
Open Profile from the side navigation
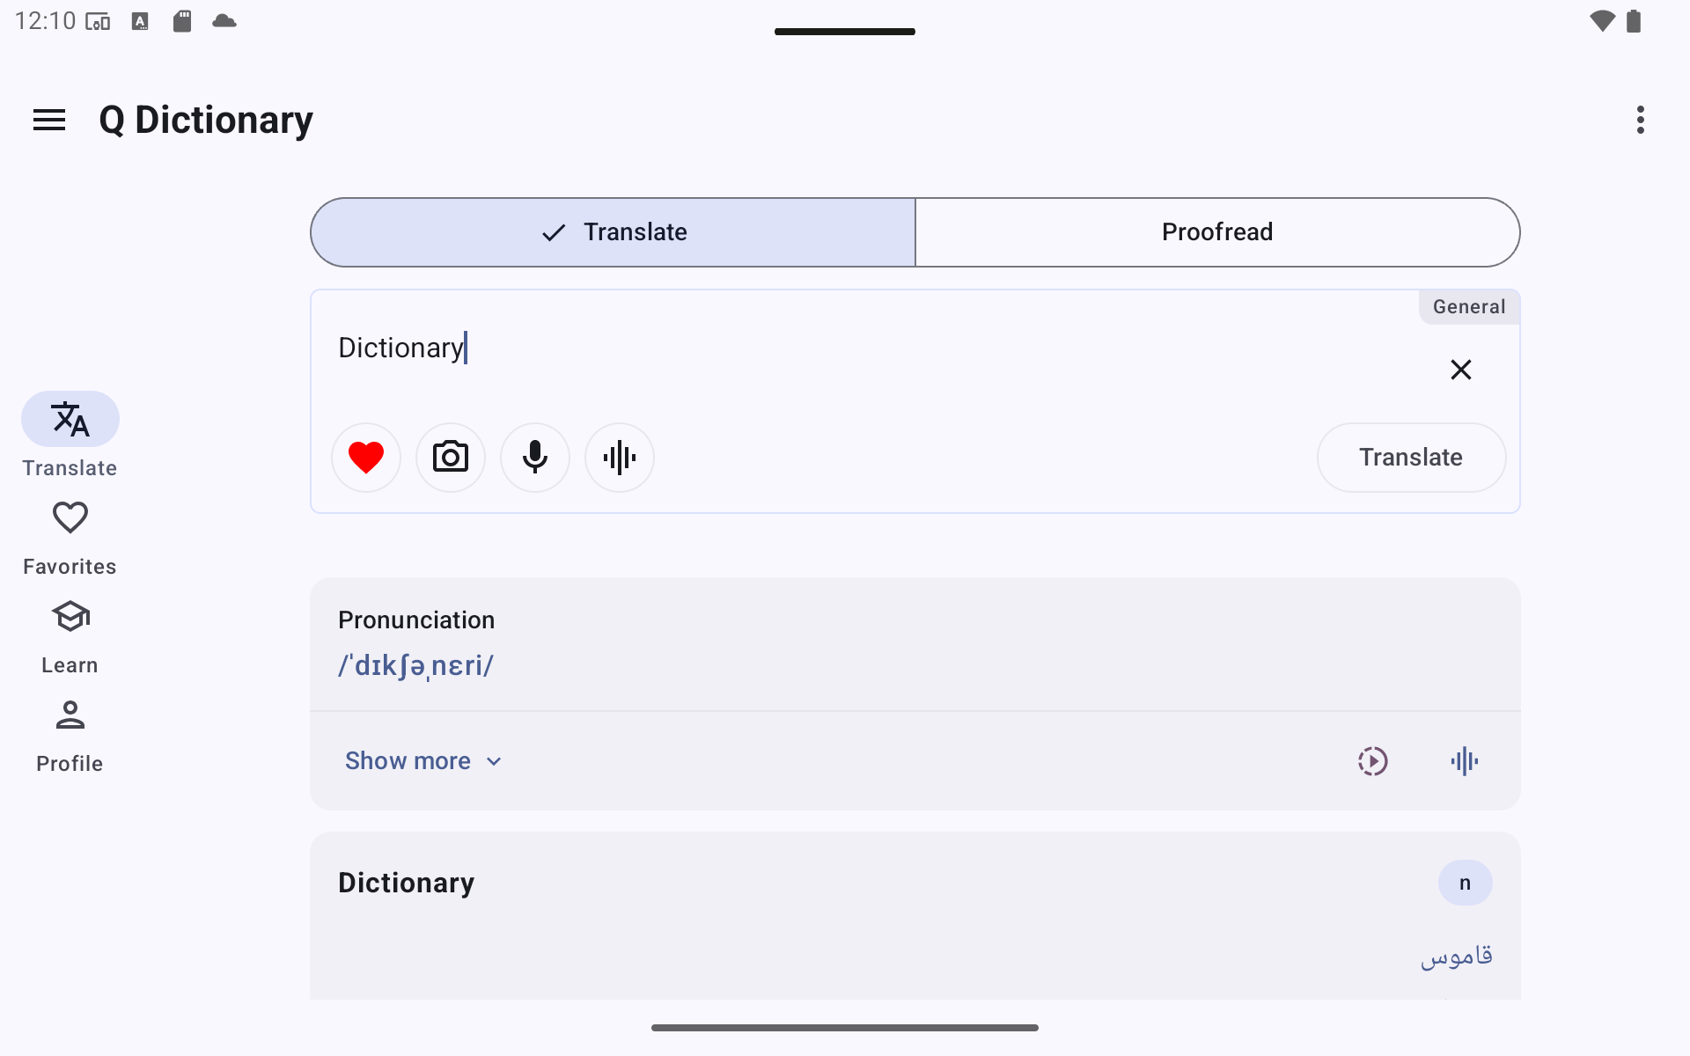coord(70,736)
